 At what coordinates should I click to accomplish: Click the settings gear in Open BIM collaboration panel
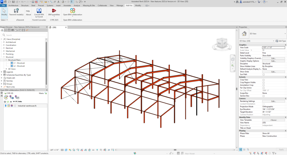point(2,93)
